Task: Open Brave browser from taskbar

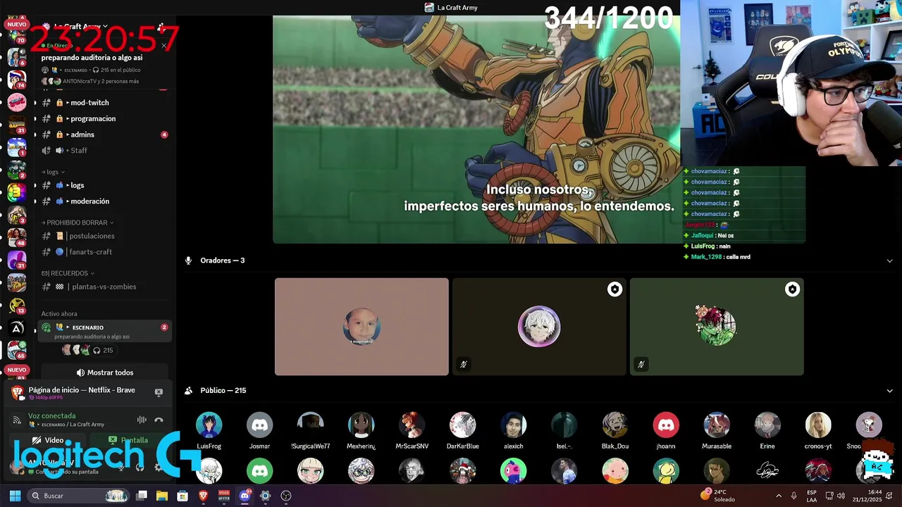Action: (x=204, y=496)
